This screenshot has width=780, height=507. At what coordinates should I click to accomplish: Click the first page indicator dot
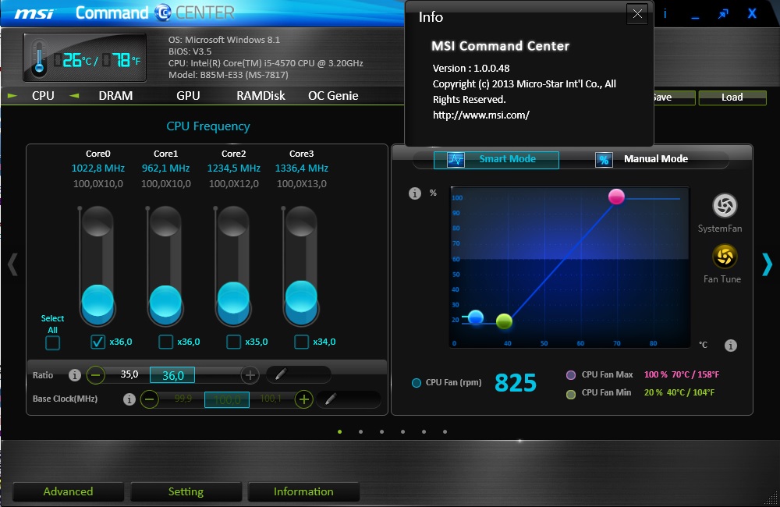[x=340, y=432]
